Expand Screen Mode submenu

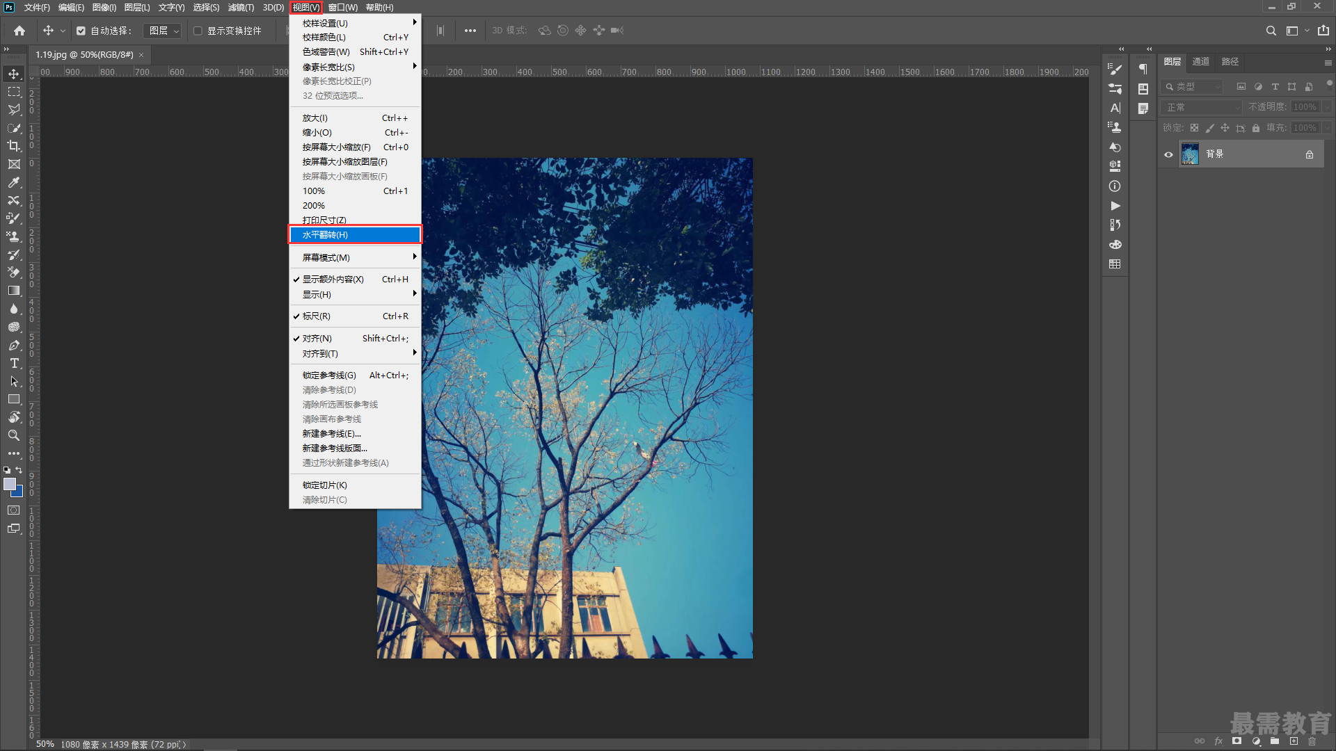pyautogui.click(x=355, y=257)
